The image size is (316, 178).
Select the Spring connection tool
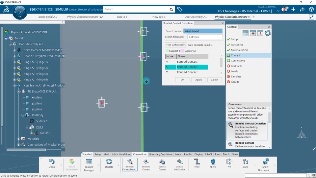[x=213, y=162]
